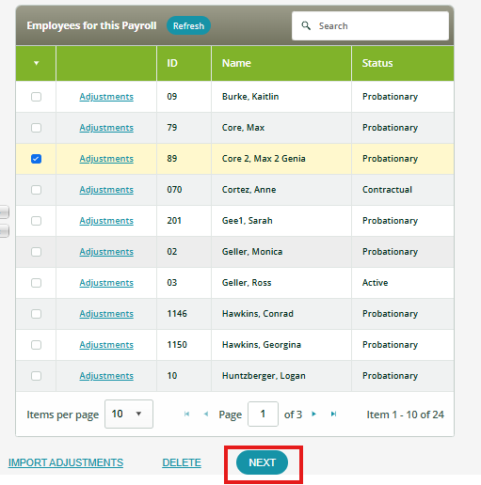This screenshot has height=485, width=481.
Task: Go to the next page arrow
Action: coord(313,415)
